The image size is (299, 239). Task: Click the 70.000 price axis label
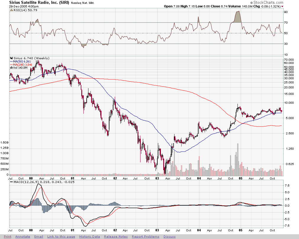coord(289,60)
